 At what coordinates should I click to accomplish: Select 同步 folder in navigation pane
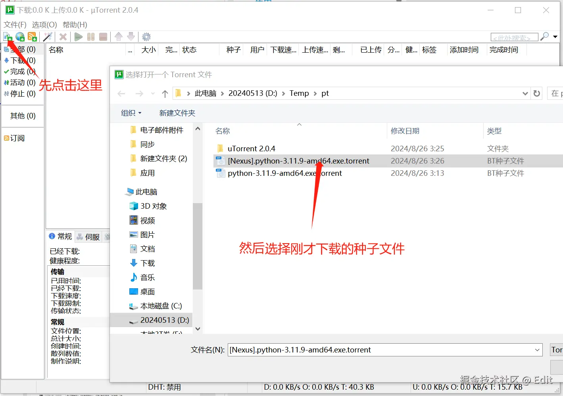tap(143, 145)
